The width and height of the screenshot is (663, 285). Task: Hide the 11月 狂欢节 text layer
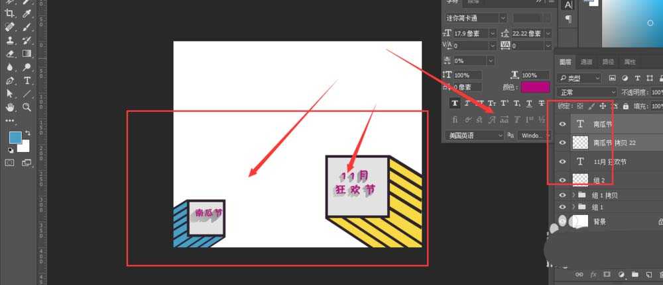[562, 161]
